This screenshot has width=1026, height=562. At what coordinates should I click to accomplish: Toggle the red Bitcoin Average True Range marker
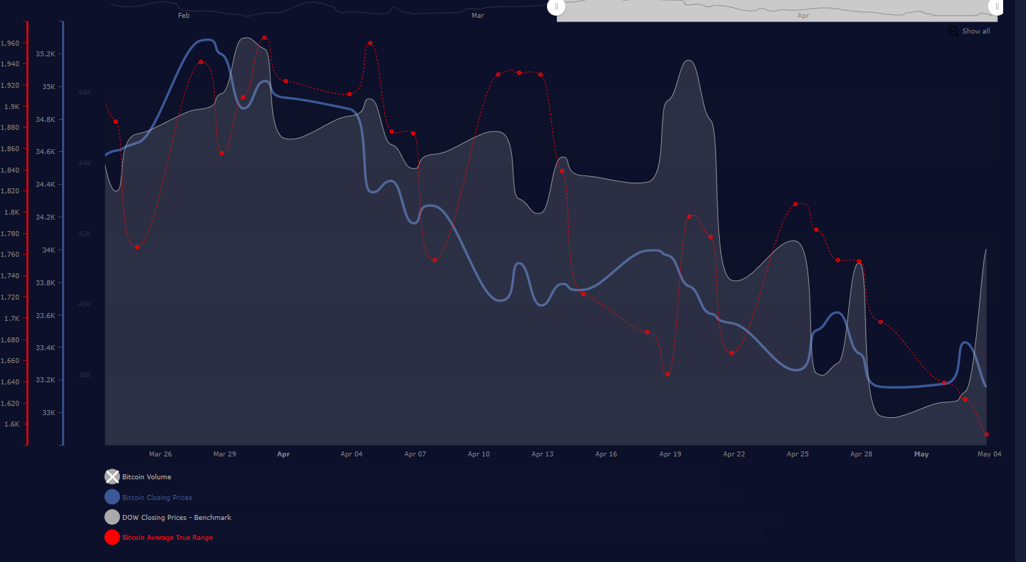click(112, 537)
